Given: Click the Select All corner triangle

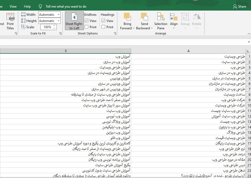Looking at the screenshot, I should [248, 51].
